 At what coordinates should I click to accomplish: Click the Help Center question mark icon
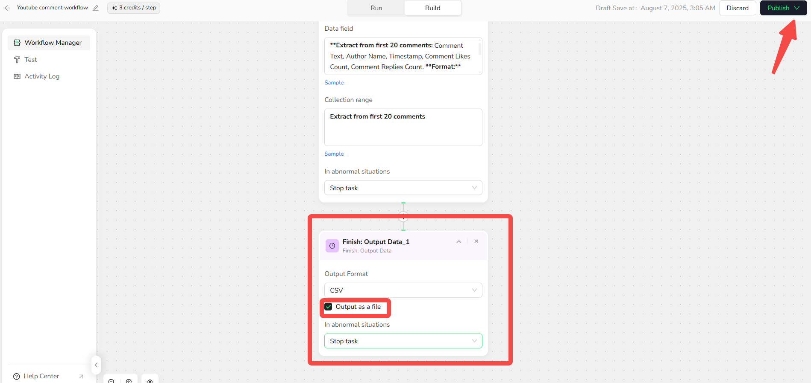coord(17,376)
